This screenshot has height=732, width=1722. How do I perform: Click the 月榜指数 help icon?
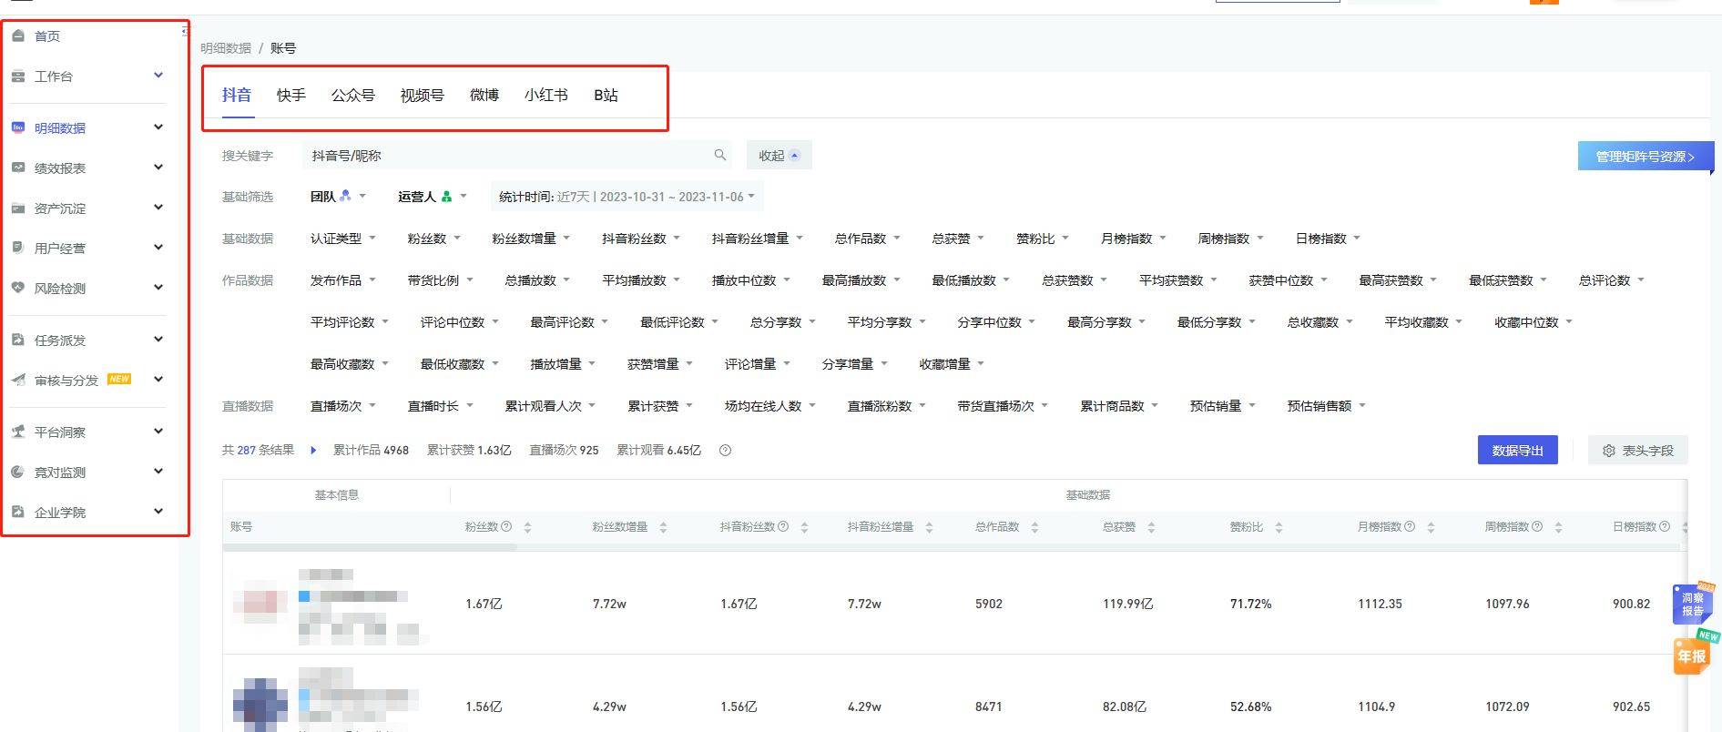tap(1410, 526)
